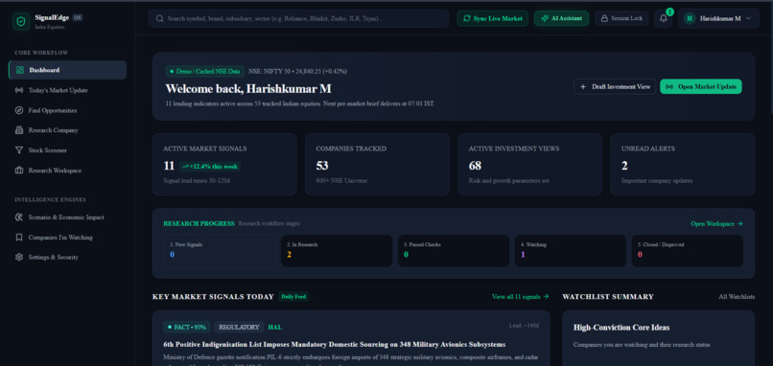
Task: Click the Today's Market Update broadcast icon
Action: pos(19,90)
